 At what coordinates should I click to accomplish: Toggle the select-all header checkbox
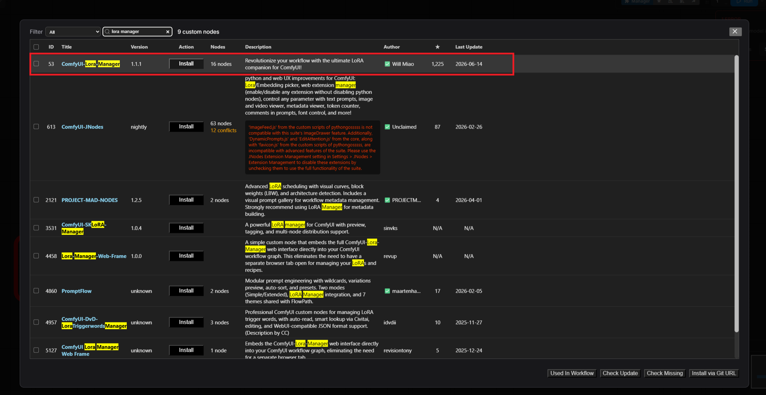coord(36,47)
